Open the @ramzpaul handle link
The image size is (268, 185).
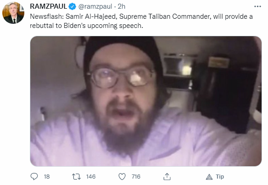coord(95,7)
